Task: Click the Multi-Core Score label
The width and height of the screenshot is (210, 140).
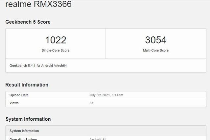Action: (x=155, y=50)
